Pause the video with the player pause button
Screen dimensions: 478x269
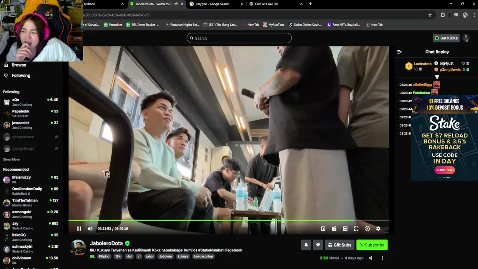tap(79, 229)
